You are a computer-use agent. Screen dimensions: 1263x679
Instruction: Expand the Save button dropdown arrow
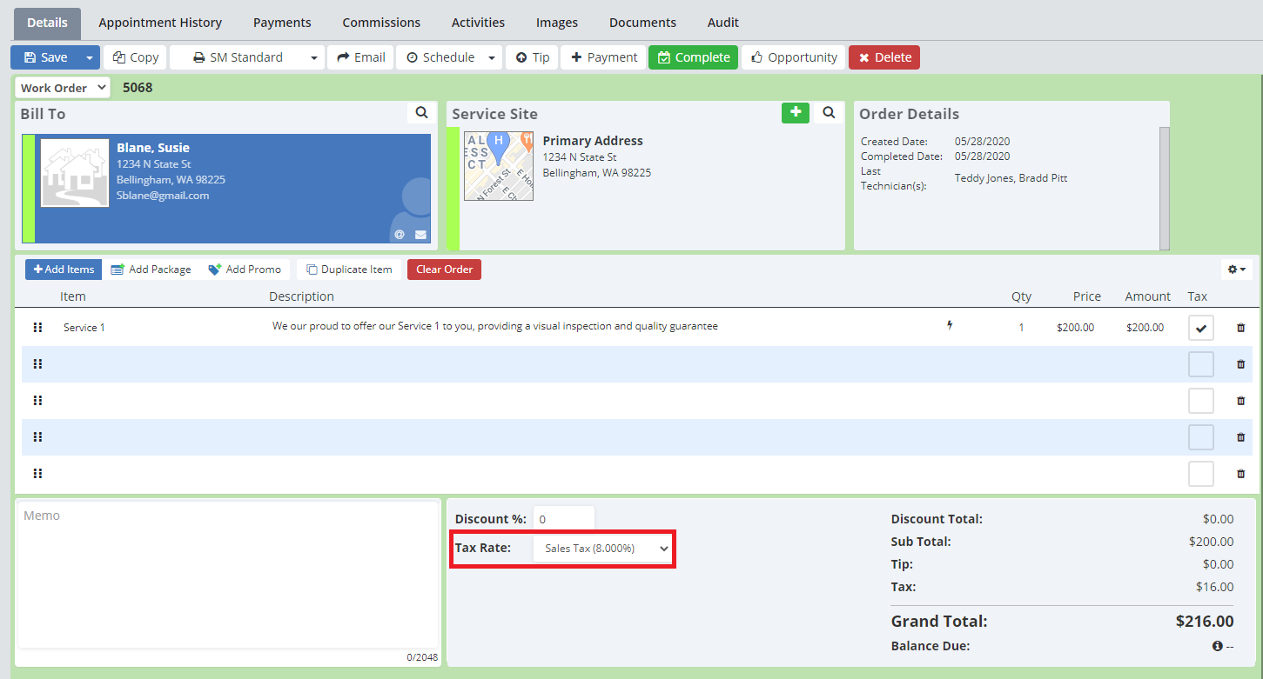(x=89, y=57)
